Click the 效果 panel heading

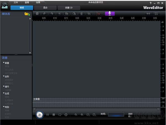click(x=5, y=58)
